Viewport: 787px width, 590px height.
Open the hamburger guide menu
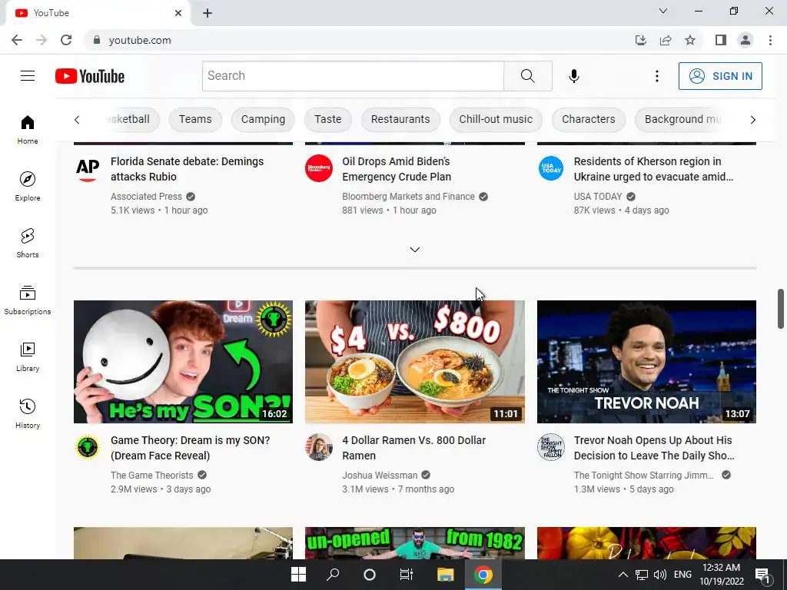click(x=28, y=76)
